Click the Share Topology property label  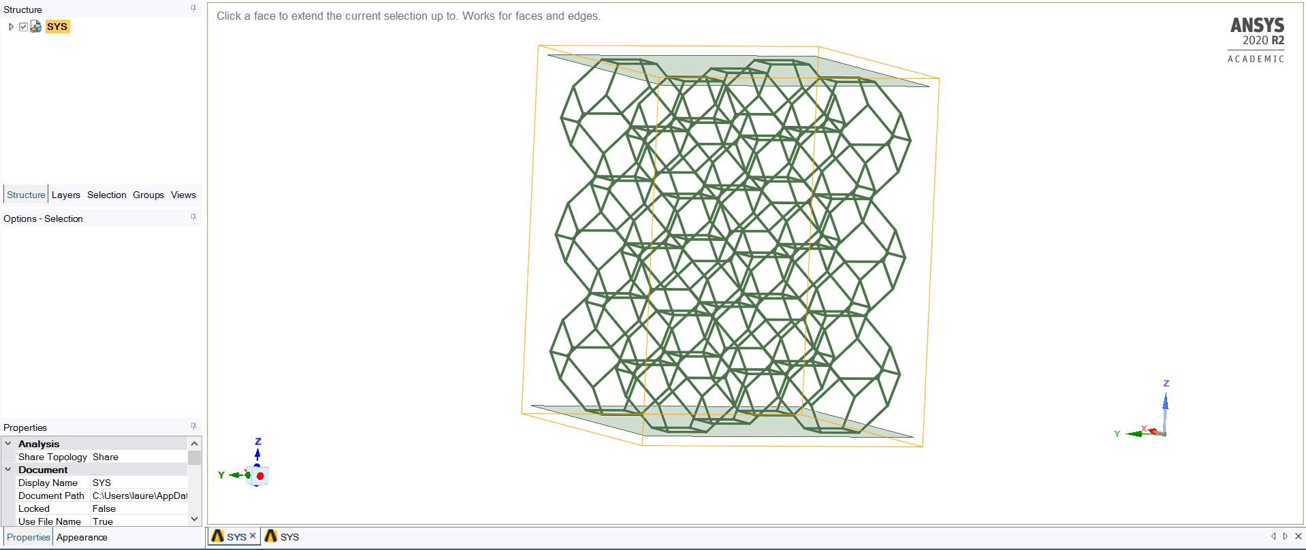tap(52, 457)
